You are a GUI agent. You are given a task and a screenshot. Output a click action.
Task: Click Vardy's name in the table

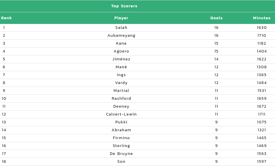[121, 83]
